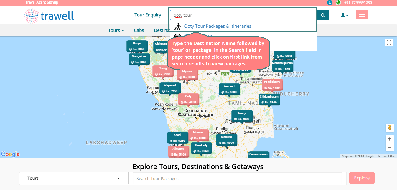Image resolution: width=397 pixels, height=190 pixels.
Task: Toggle fullscreen view of the map
Action: [x=389, y=43]
